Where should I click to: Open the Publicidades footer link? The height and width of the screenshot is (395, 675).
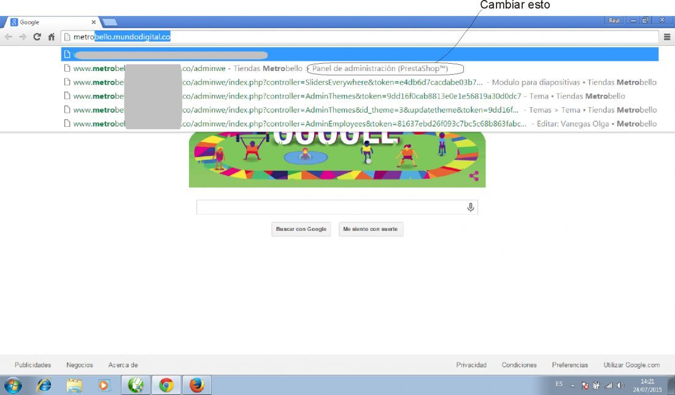coord(33,365)
